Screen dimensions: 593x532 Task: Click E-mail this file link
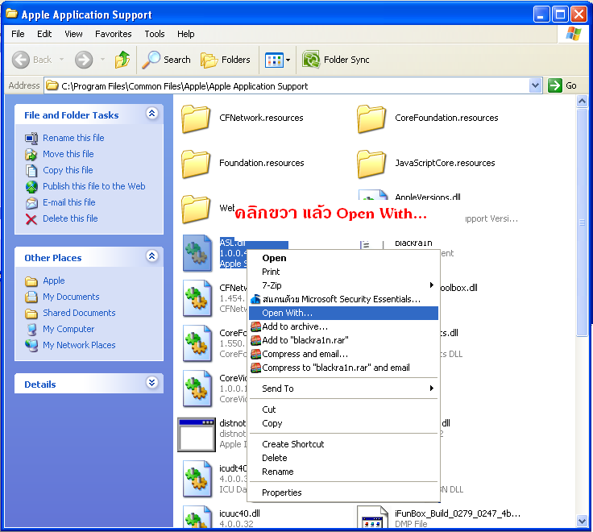click(x=68, y=202)
